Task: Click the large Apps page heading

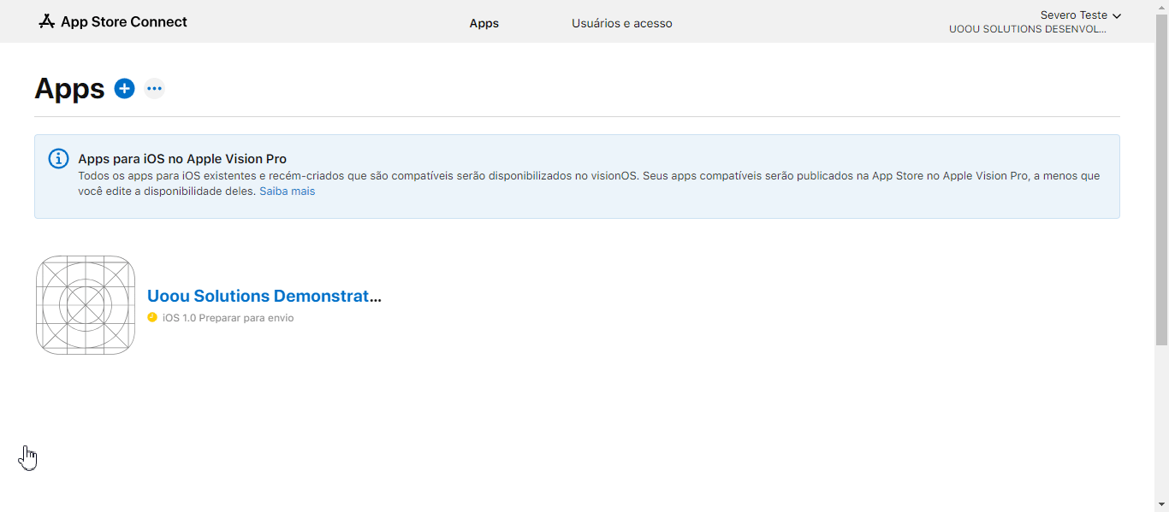Action: tap(69, 89)
